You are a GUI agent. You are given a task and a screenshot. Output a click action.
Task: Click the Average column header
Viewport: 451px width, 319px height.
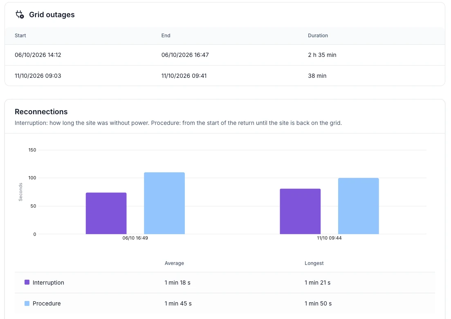coord(174,263)
